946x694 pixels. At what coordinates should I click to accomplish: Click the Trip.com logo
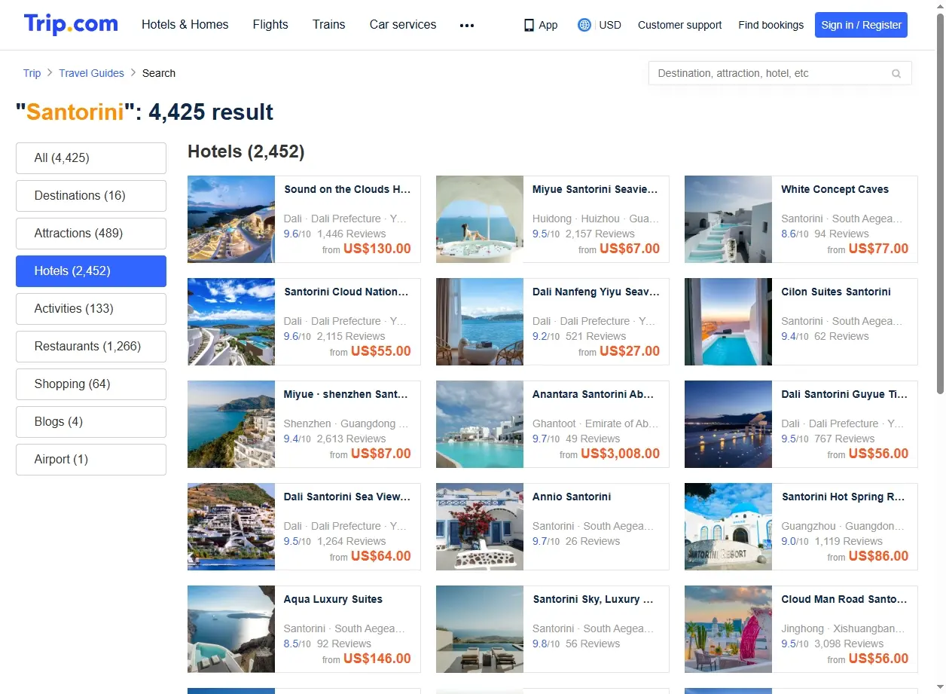(71, 24)
